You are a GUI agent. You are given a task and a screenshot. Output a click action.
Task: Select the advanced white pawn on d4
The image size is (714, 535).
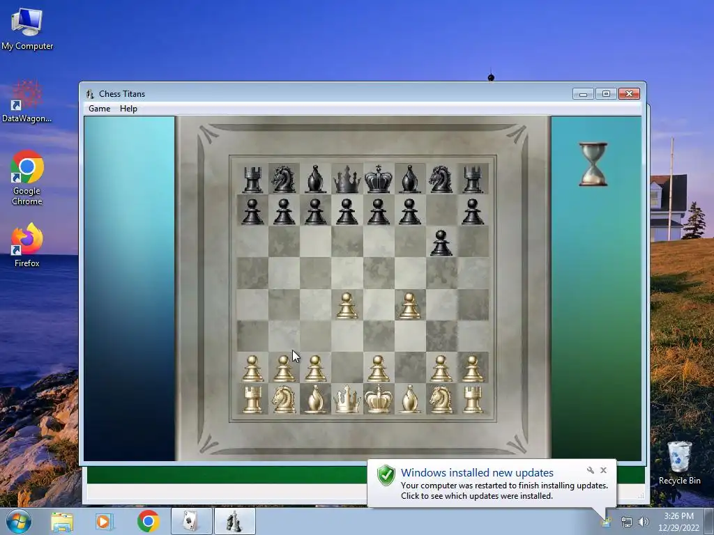point(347,305)
